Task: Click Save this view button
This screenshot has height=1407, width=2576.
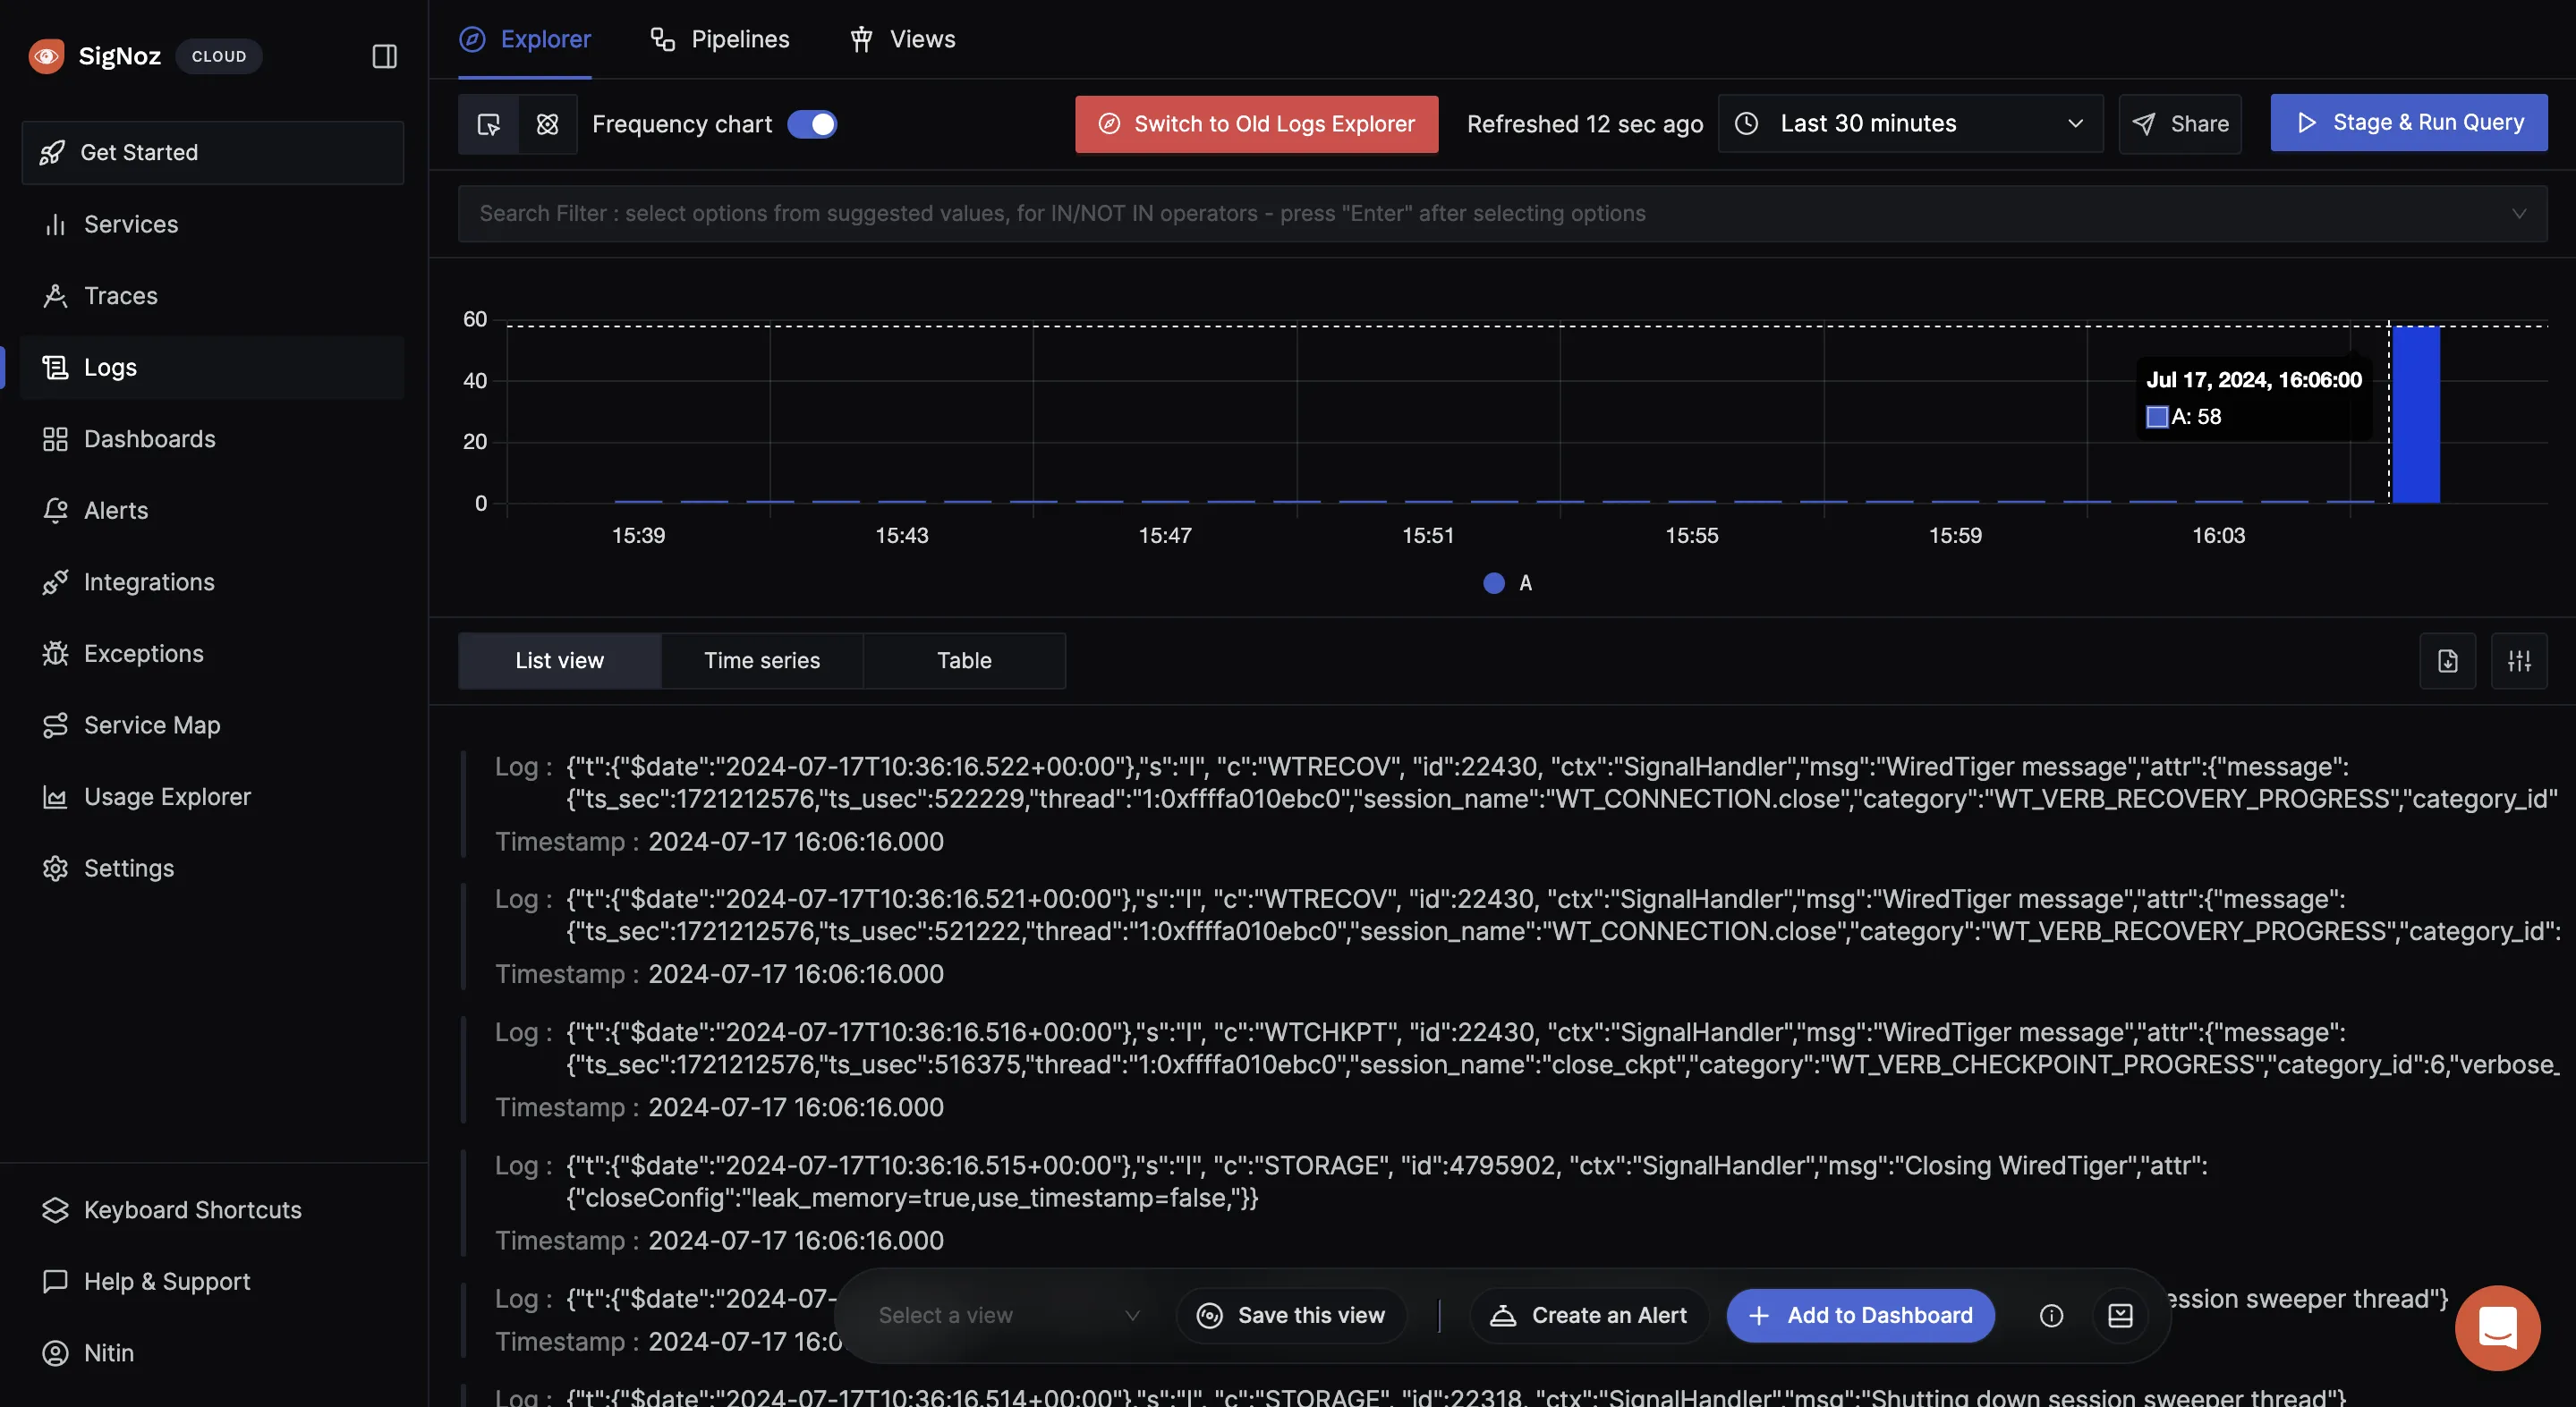Action: click(x=1291, y=1316)
